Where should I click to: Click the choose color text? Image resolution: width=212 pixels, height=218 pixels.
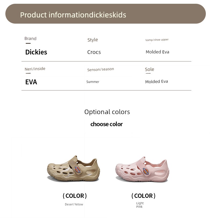point(107,124)
